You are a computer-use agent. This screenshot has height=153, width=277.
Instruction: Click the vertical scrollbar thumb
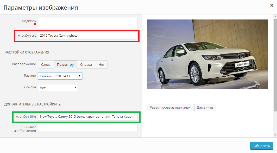pos(275,65)
